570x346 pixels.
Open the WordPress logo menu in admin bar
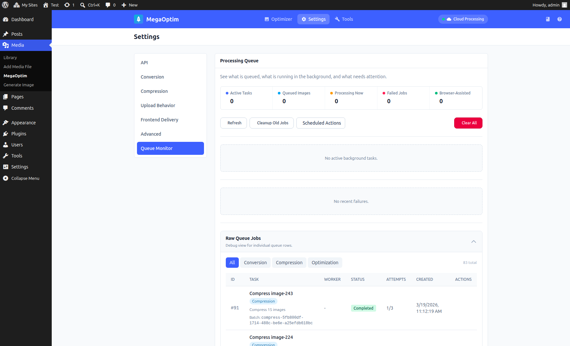coord(5,5)
